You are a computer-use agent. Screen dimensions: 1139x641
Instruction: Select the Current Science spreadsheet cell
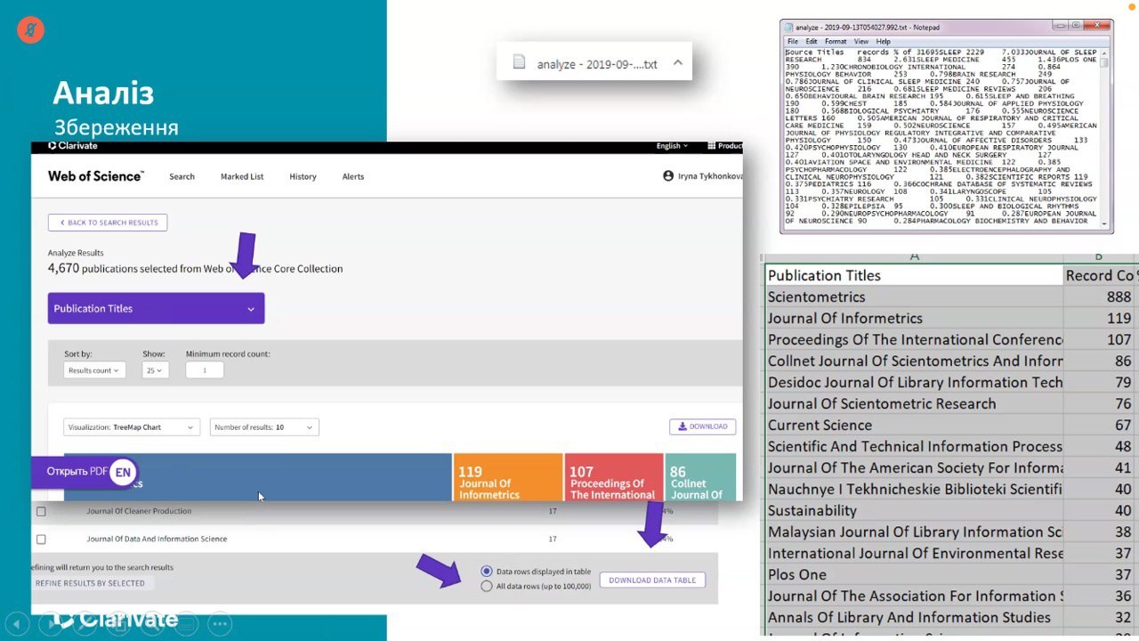coord(915,426)
